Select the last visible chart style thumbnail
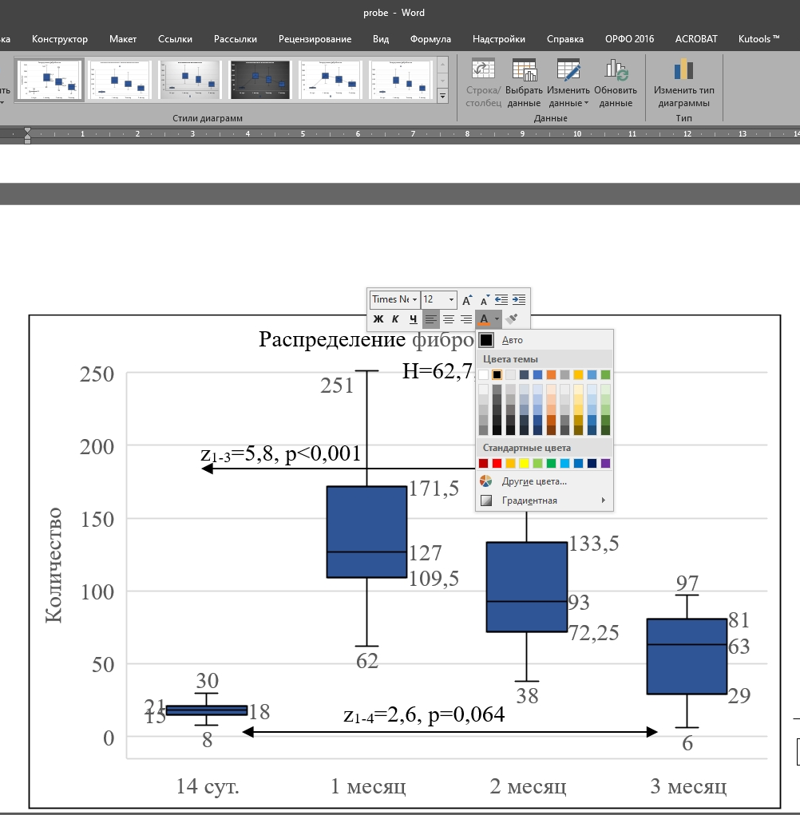 tap(400, 80)
